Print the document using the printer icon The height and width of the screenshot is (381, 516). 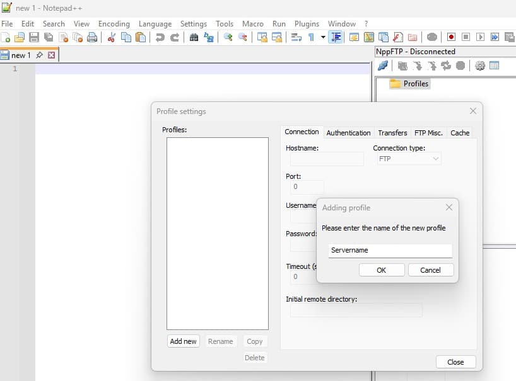coord(92,37)
